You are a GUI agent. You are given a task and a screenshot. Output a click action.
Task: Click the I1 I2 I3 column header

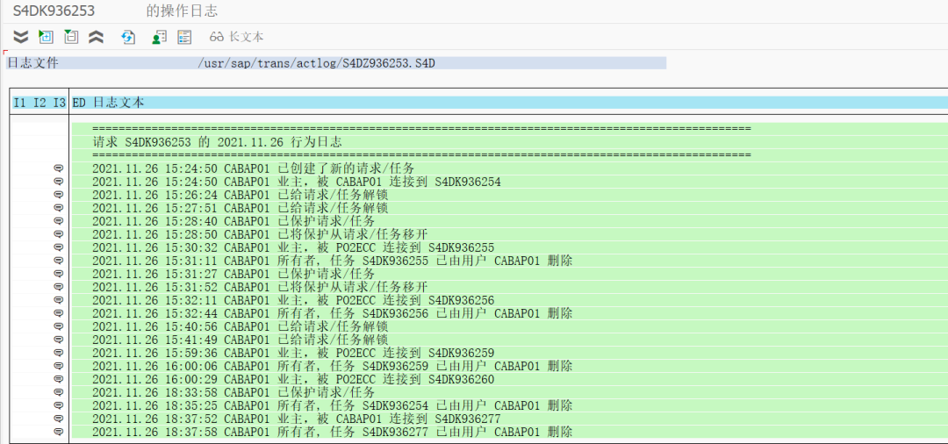(x=39, y=103)
